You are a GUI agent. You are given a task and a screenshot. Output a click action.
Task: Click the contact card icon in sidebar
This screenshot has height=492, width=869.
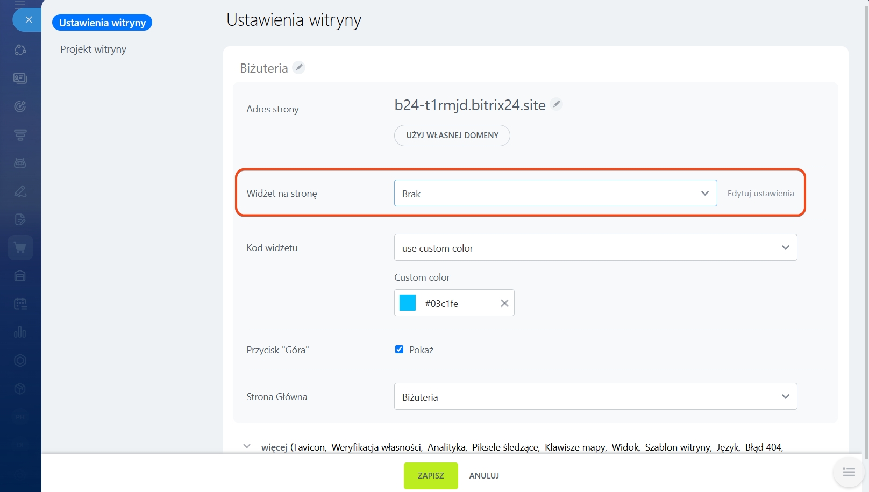[x=20, y=79]
